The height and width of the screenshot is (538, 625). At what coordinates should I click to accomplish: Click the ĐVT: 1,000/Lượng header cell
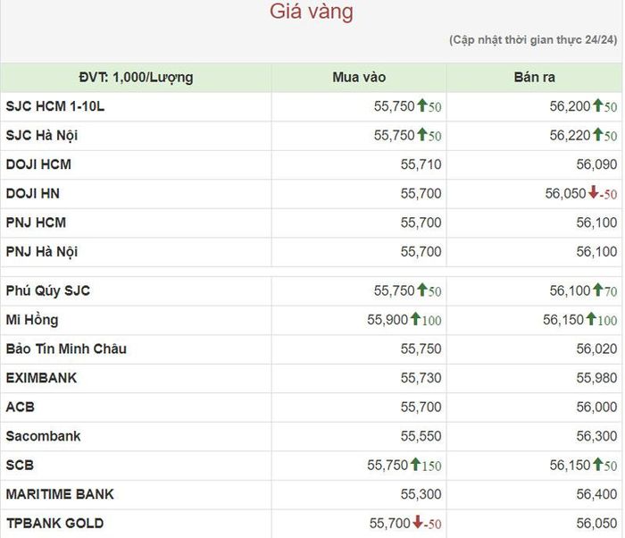tap(136, 78)
